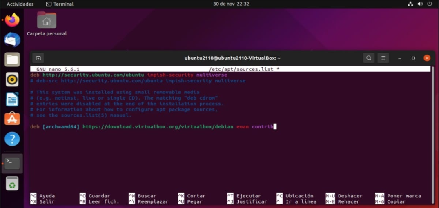Click the ^R Leer fich. shortcut
This screenshot has width=439, height=208.
(x=99, y=201)
